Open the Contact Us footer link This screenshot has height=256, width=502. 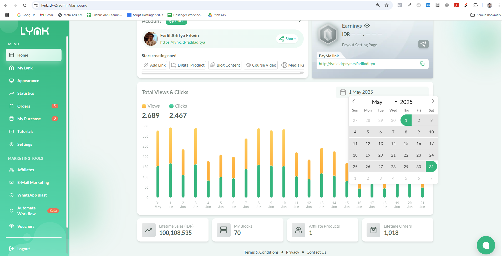tap(316, 252)
